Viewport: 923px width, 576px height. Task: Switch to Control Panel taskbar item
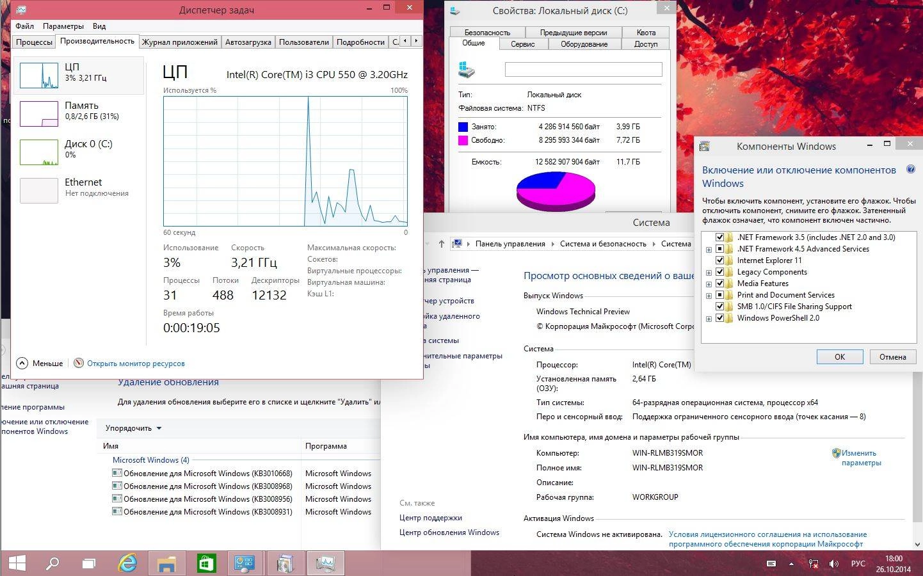tap(245, 564)
